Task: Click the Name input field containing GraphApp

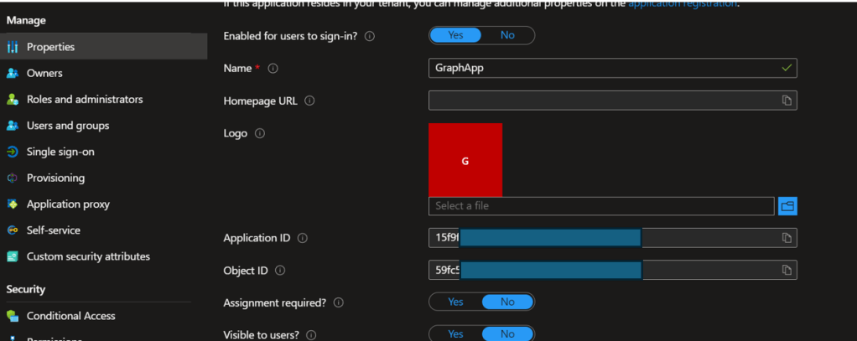Action: tap(604, 69)
